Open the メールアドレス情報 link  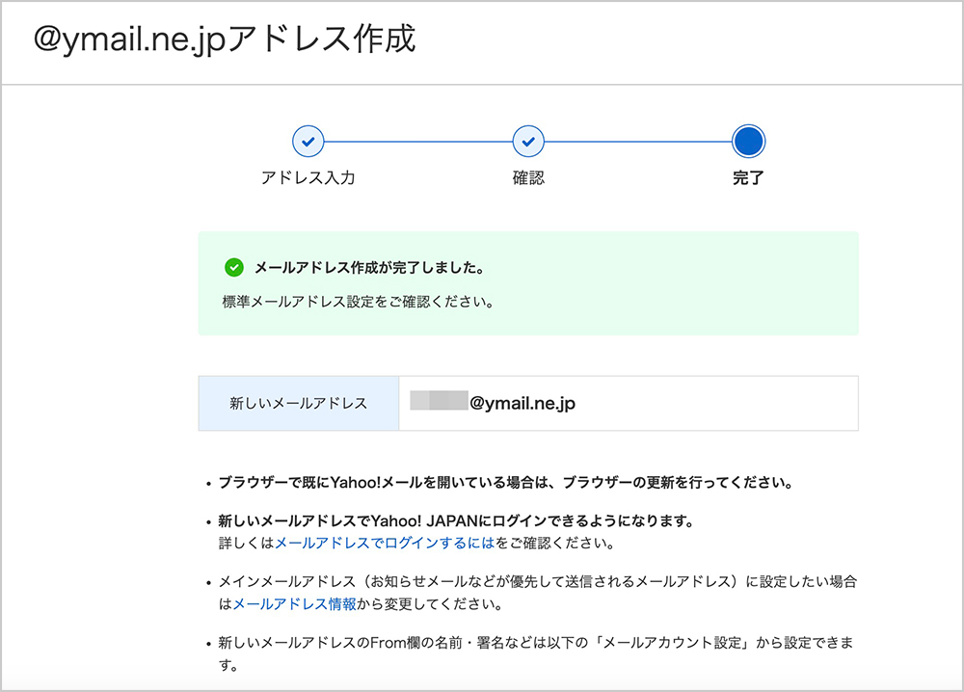click(x=294, y=604)
